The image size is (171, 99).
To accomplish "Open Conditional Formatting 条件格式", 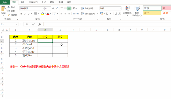I will [x=127, y=11].
